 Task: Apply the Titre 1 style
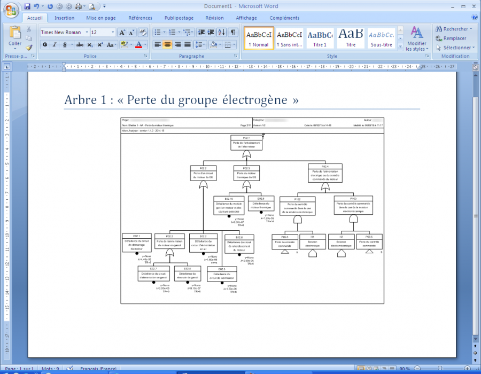coord(320,38)
